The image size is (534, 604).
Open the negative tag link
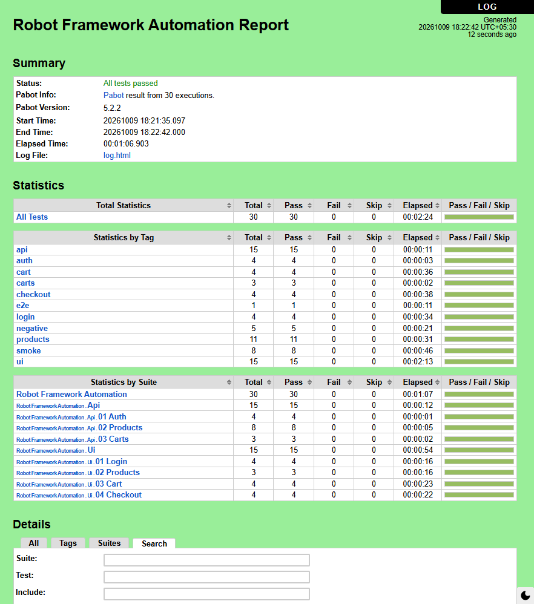[x=32, y=328]
